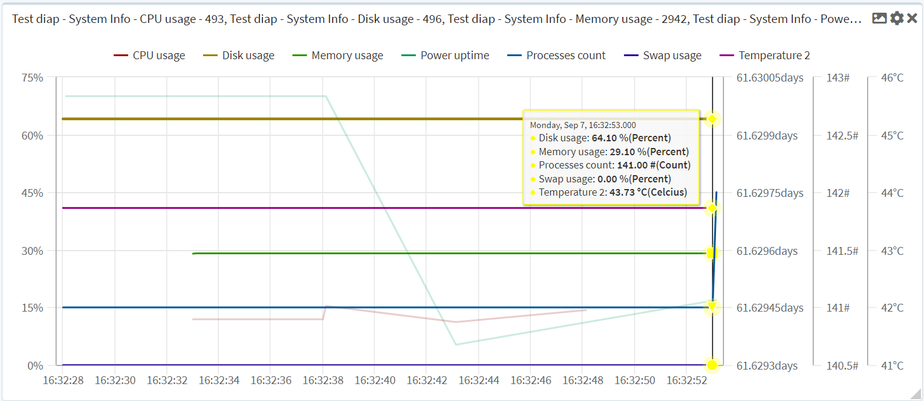Click the 16:32:28 x-axis label

[62, 380]
